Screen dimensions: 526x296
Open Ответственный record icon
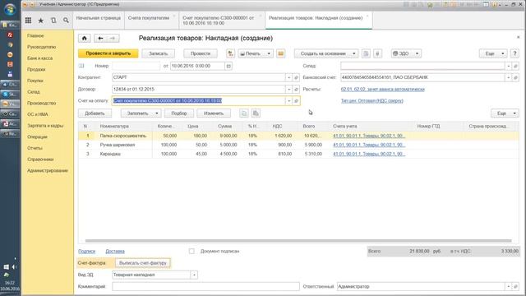(x=515, y=287)
